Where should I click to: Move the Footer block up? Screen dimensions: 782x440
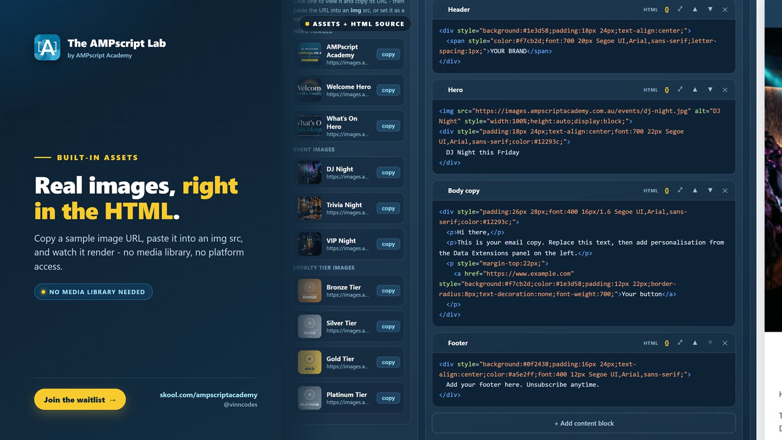(x=695, y=343)
